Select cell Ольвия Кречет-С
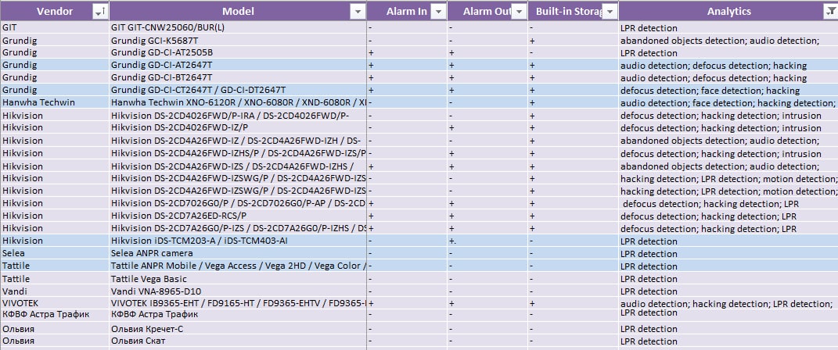This screenshot has height=350, width=838. tap(238, 329)
